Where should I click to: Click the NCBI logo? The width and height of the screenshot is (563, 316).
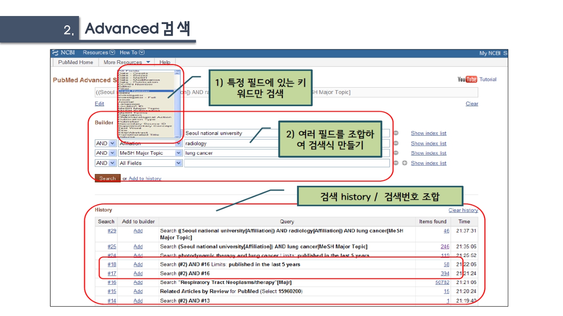click(64, 53)
